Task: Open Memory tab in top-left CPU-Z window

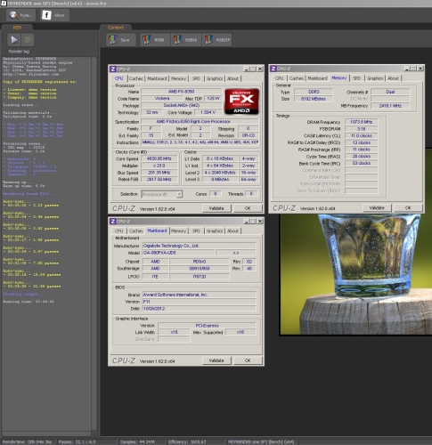Action: (x=178, y=78)
